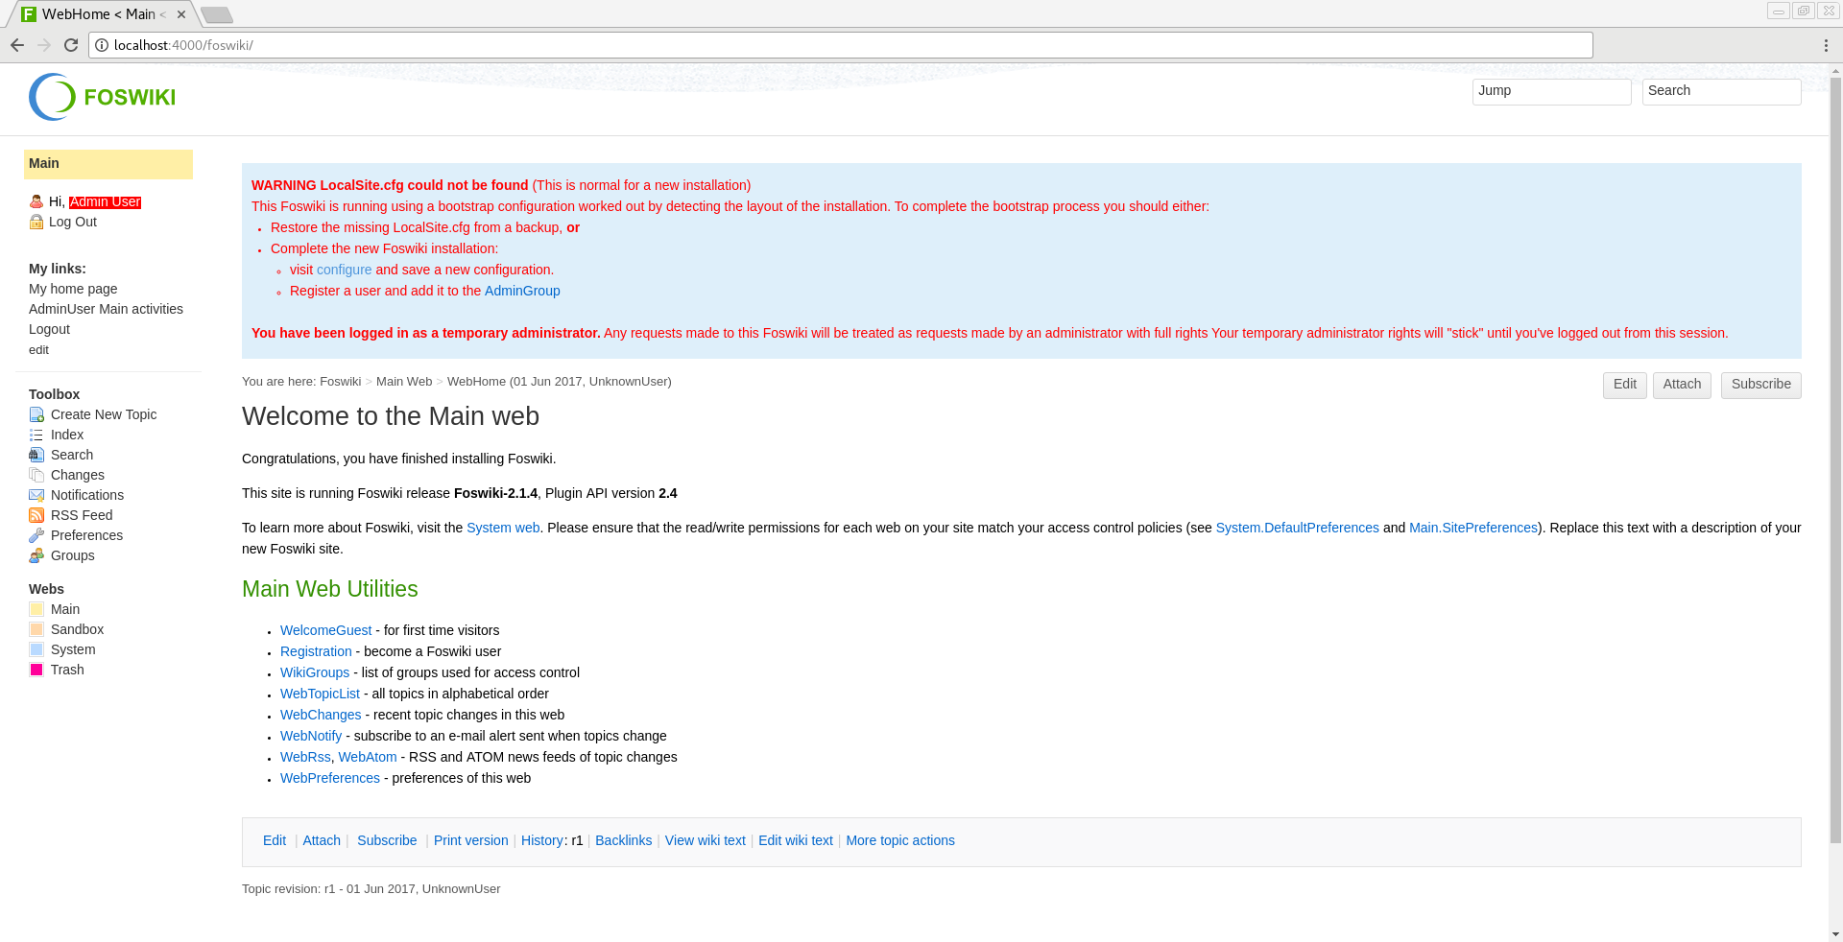Click History in bottom toolbar
The image size is (1843, 942).
pyautogui.click(x=542, y=840)
